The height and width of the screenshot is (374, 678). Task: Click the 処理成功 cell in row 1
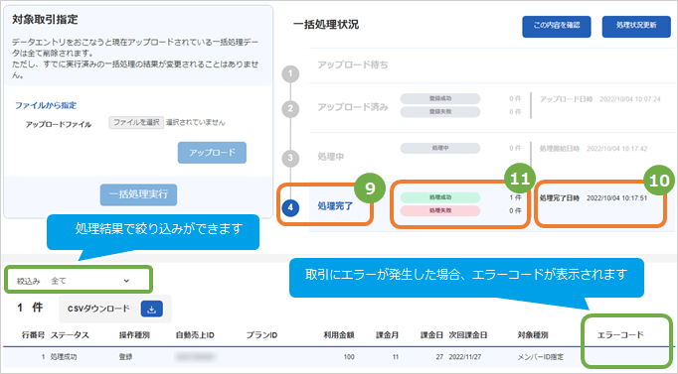[64, 357]
